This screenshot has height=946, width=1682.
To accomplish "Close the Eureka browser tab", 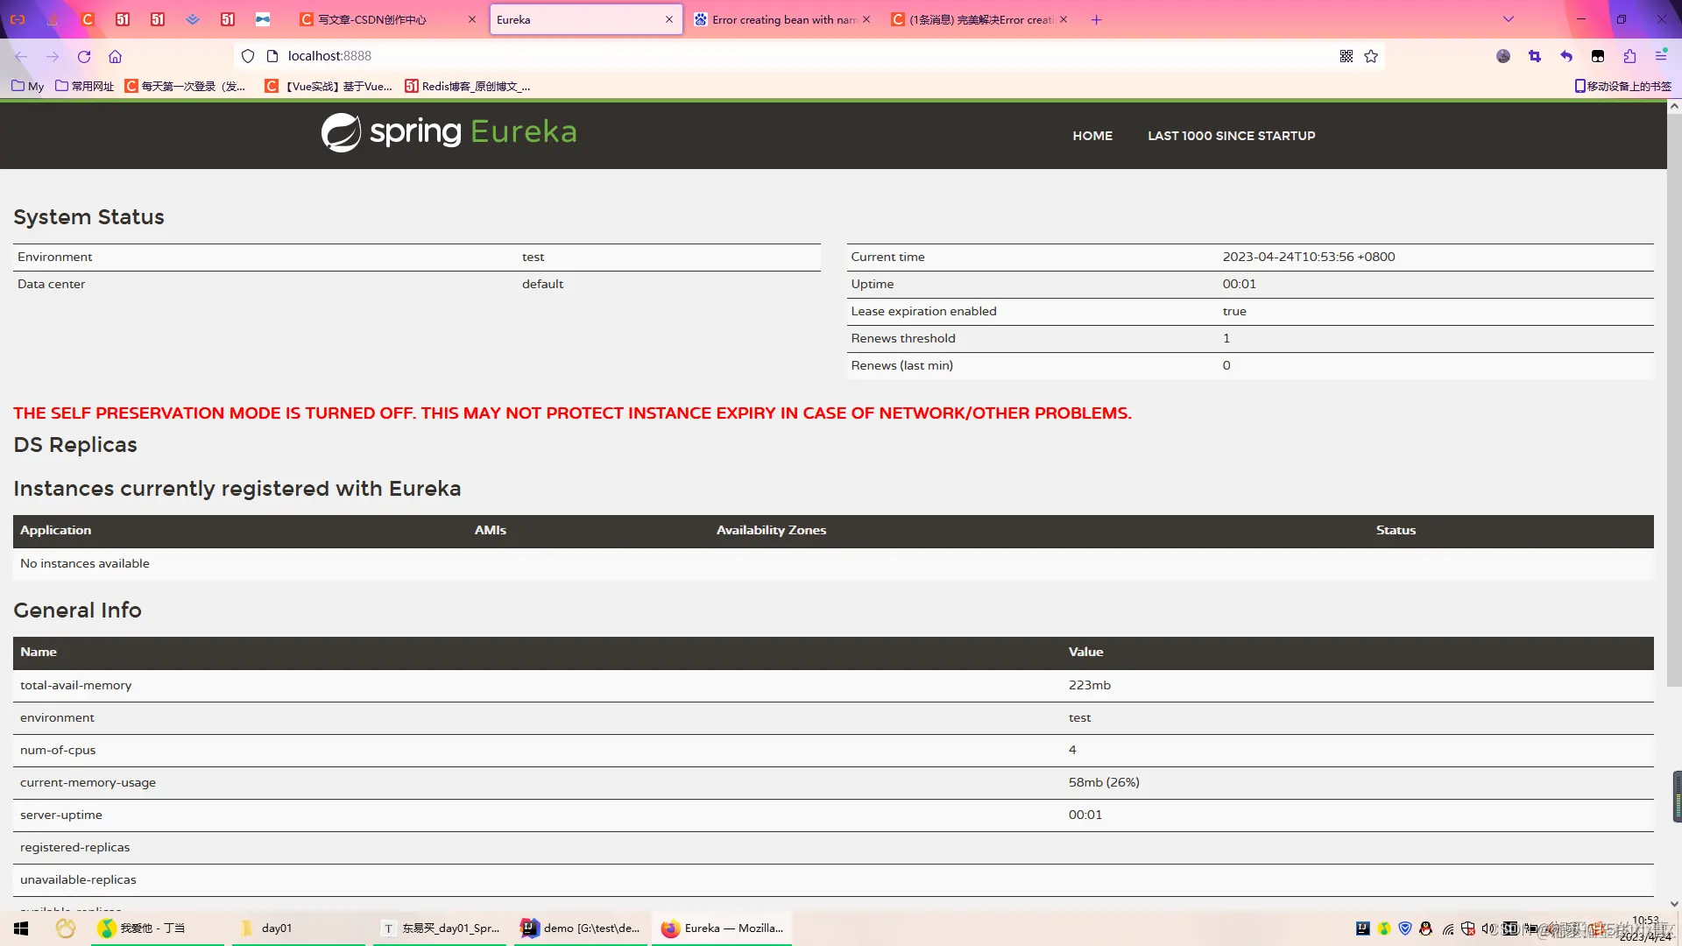I will 669,19.
